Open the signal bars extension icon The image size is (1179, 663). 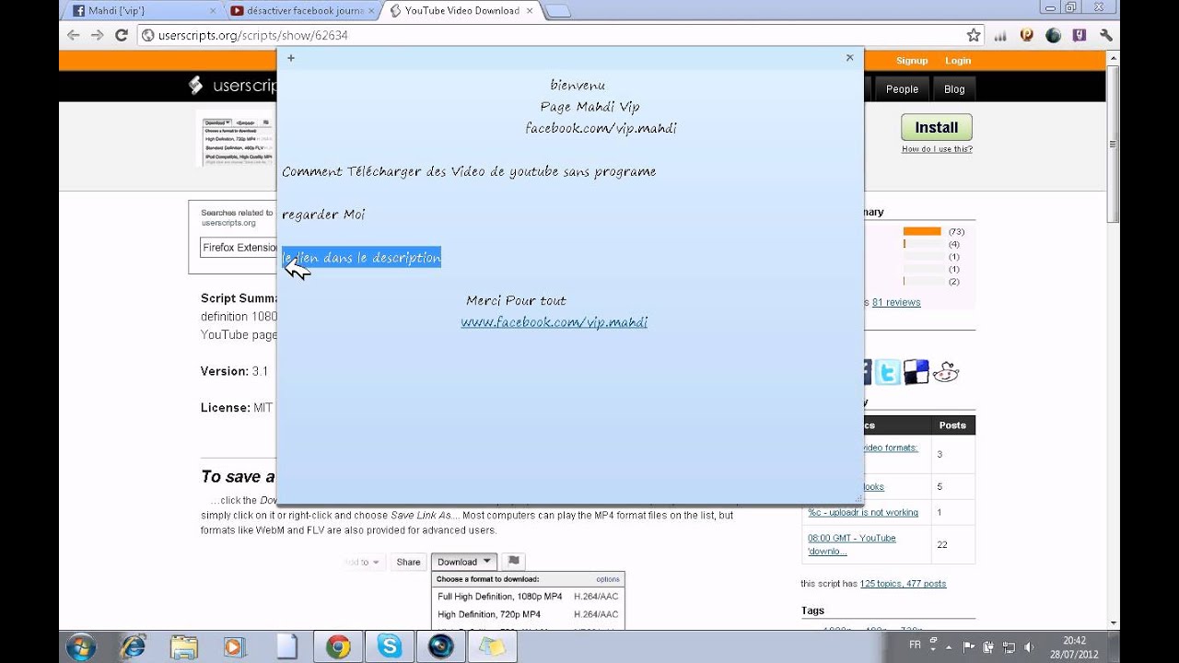tap(1001, 35)
